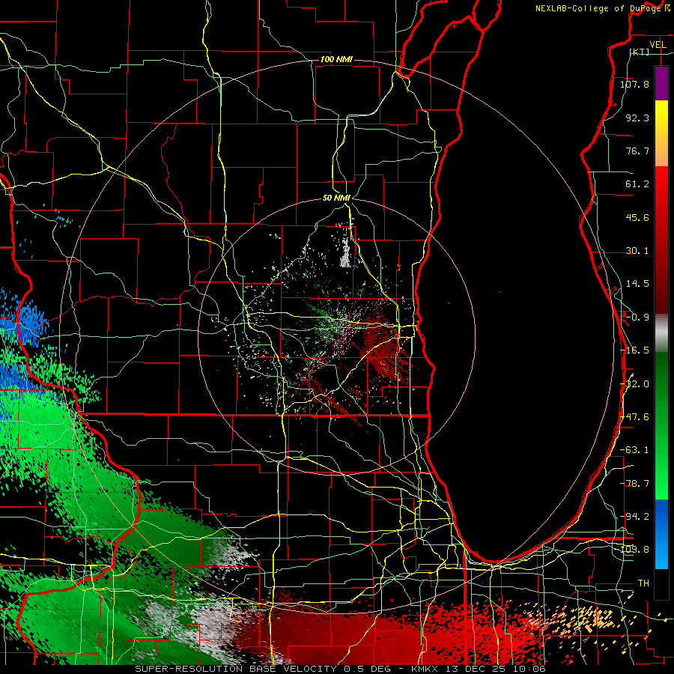The height and width of the screenshot is (674, 674).
Task: Click the Super-Resolution Base Velocity caption
Action: click(x=339, y=669)
